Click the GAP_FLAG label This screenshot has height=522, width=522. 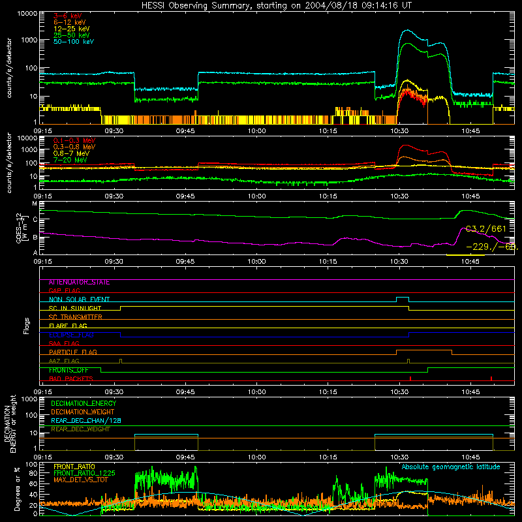(x=64, y=290)
